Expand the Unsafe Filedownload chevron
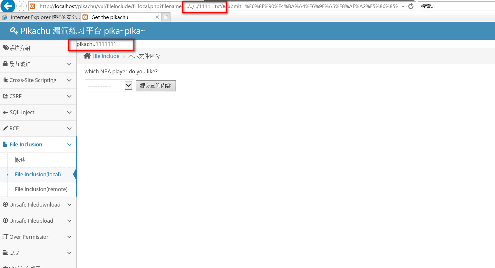 (x=69, y=205)
